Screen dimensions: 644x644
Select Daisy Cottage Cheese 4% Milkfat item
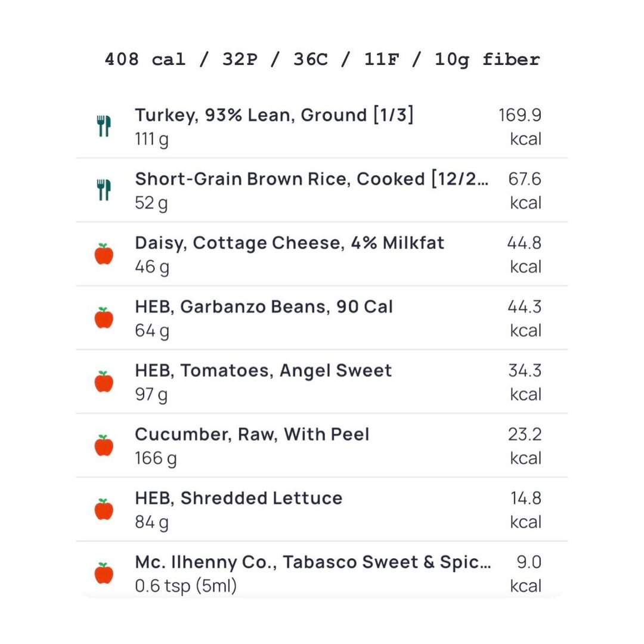[x=289, y=243]
